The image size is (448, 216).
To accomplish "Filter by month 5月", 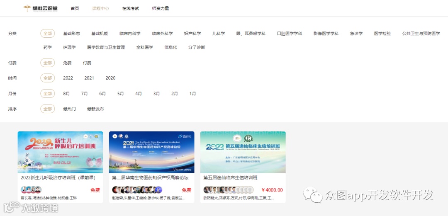I will (120, 93).
